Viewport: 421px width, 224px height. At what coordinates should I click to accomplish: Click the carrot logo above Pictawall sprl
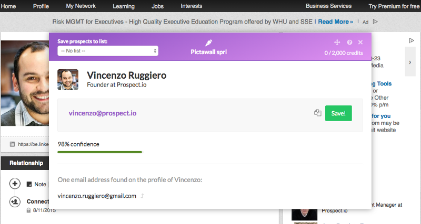[208, 42]
